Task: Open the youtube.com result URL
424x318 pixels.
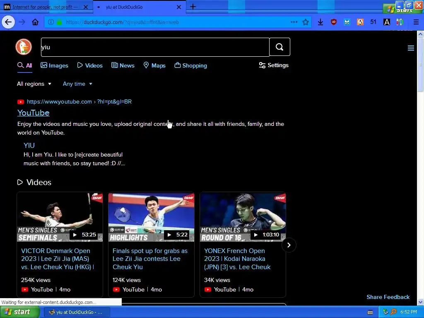Action: (79, 102)
